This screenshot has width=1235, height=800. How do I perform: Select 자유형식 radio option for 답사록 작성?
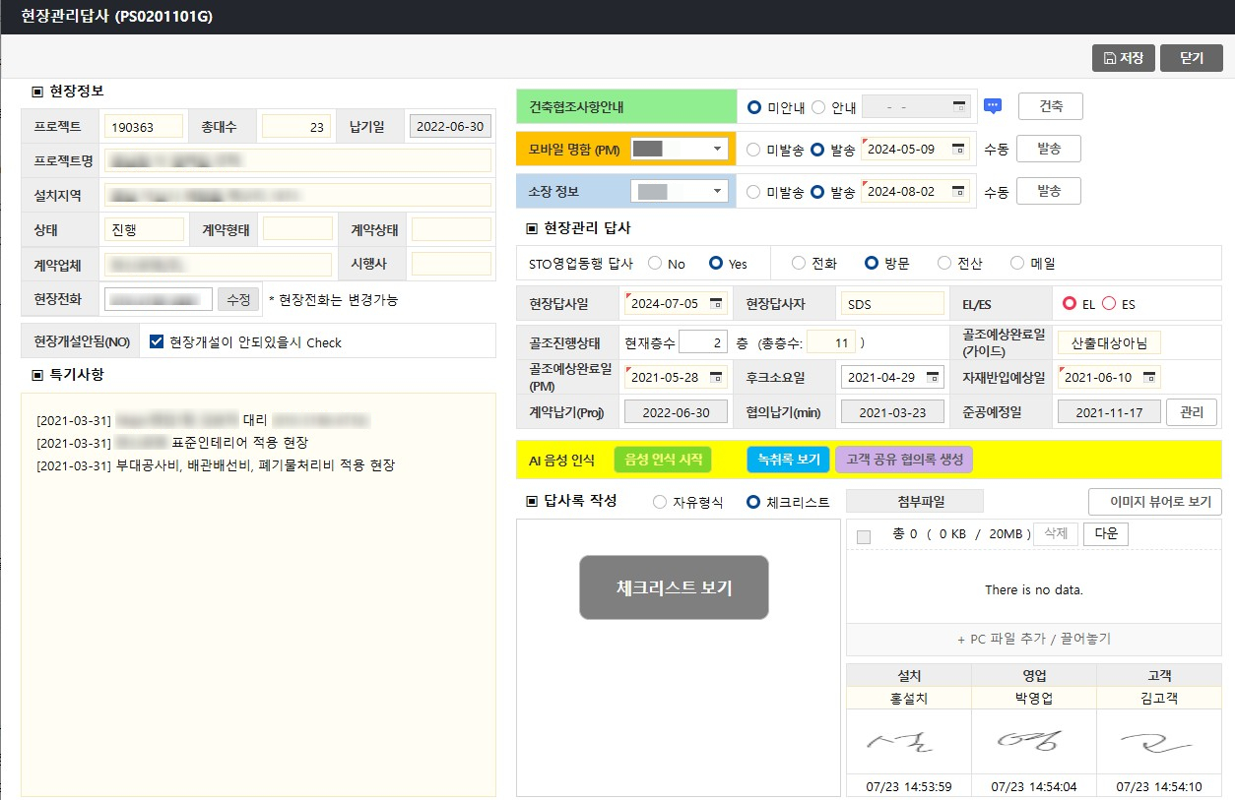click(x=660, y=503)
